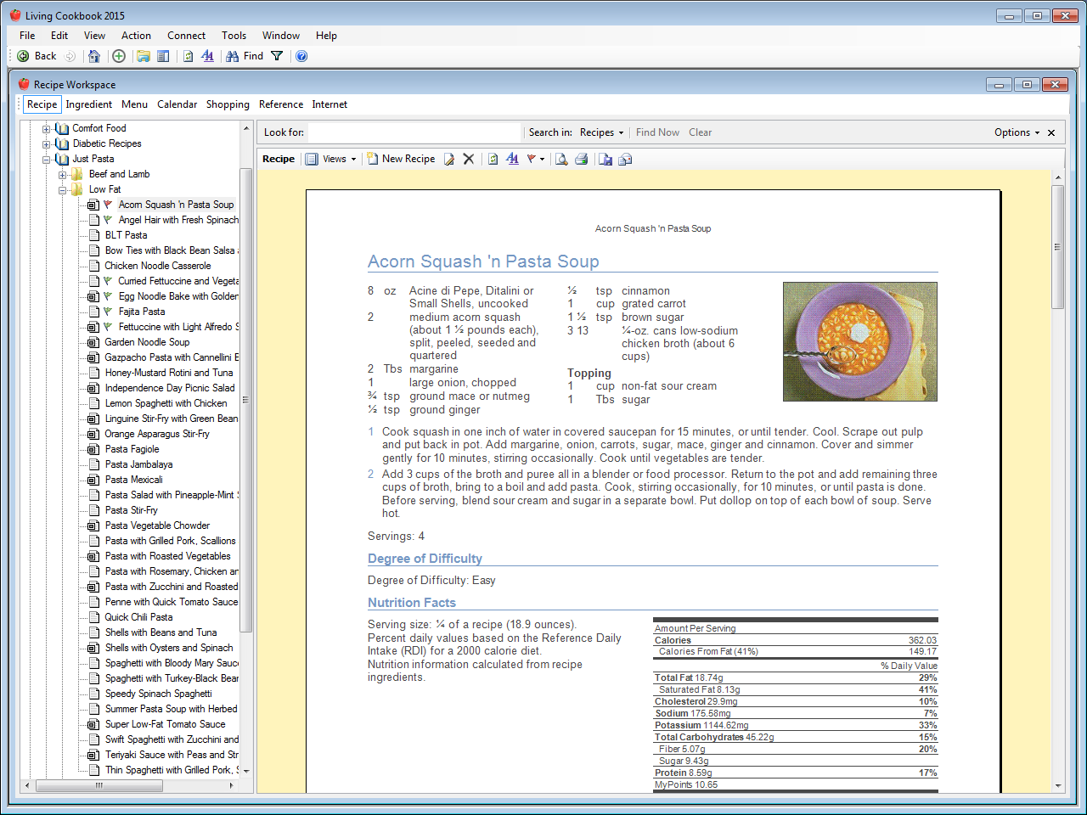Select Super Low-Fat Tomato Sauce recipe
The height and width of the screenshot is (815, 1087).
(x=165, y=724)
